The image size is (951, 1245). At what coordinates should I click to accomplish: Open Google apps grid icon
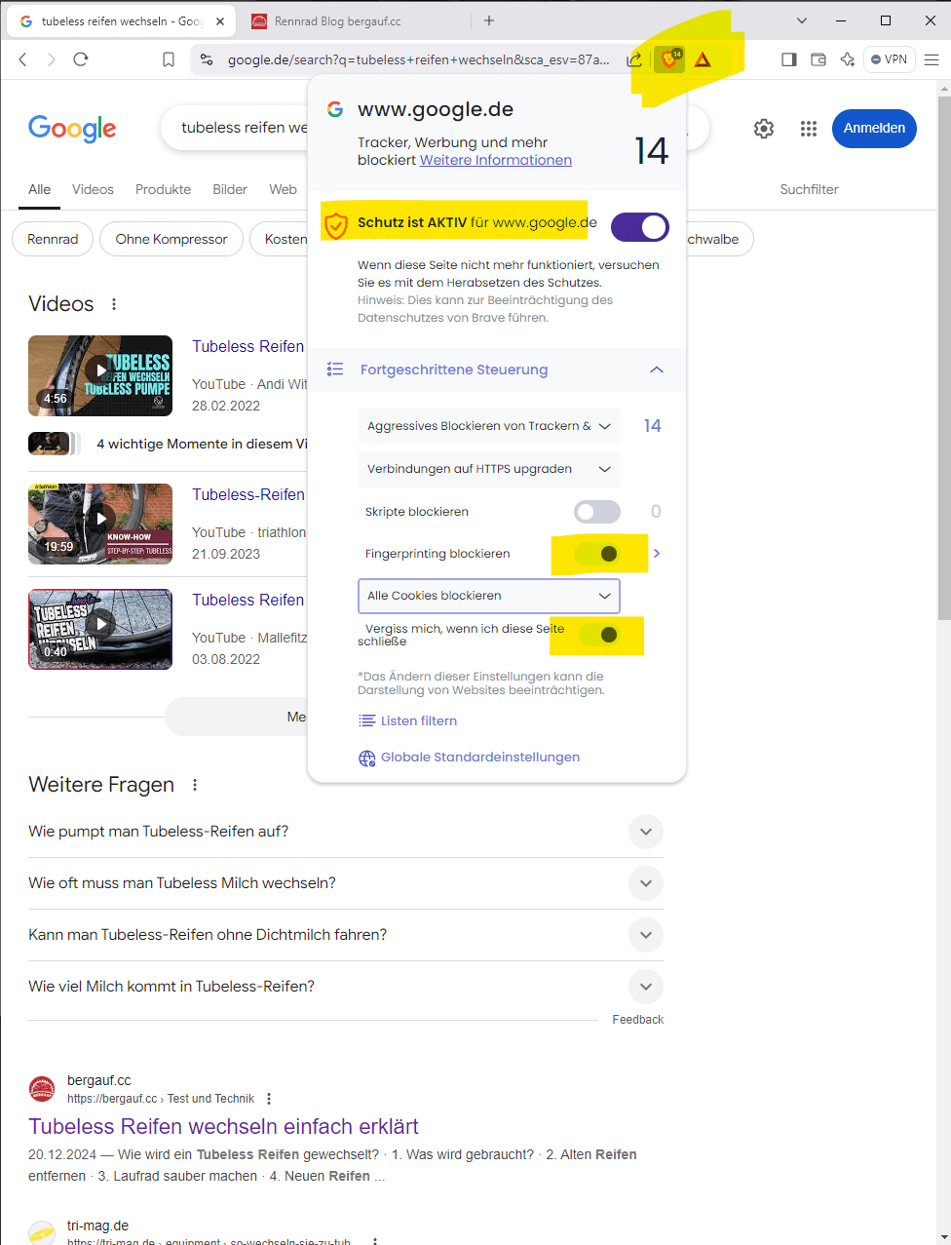pos(808,129)
